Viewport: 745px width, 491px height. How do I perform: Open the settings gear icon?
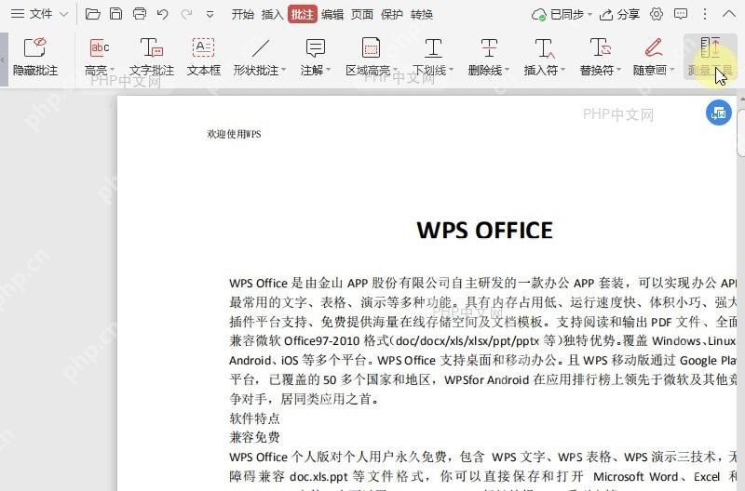(x=657, y=14)
